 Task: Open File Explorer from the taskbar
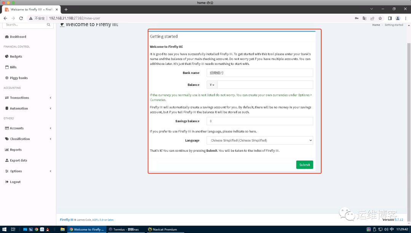(62, 229)
